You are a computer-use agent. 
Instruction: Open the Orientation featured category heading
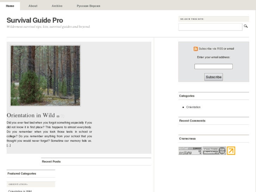click(18, 184)
